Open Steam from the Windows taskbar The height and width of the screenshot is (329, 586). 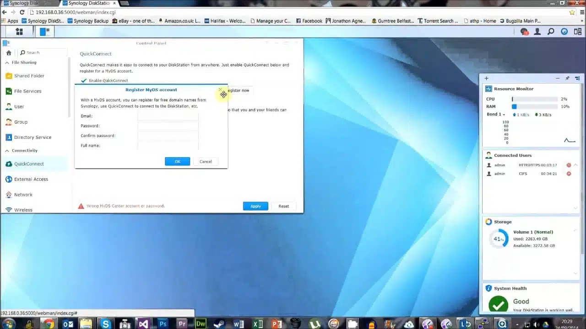coord(220,324)
